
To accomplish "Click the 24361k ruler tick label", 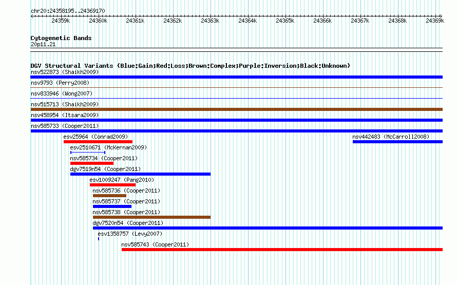I will coord(135,21).
